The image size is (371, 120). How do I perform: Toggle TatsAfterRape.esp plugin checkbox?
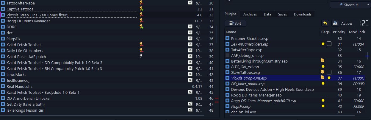point(227,50)
